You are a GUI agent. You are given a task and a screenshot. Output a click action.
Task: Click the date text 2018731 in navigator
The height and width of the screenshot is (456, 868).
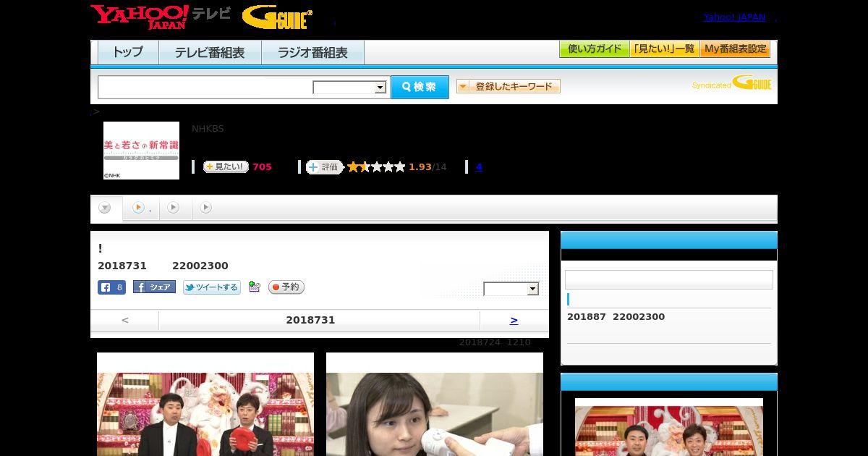pyautogui.click(x=310, y=320)
